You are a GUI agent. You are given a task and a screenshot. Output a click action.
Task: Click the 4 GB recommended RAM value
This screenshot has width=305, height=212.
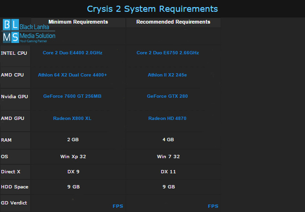click(168, 140)
